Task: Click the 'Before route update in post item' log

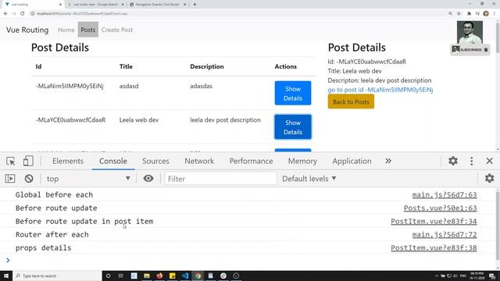Action: coord(84,221)
